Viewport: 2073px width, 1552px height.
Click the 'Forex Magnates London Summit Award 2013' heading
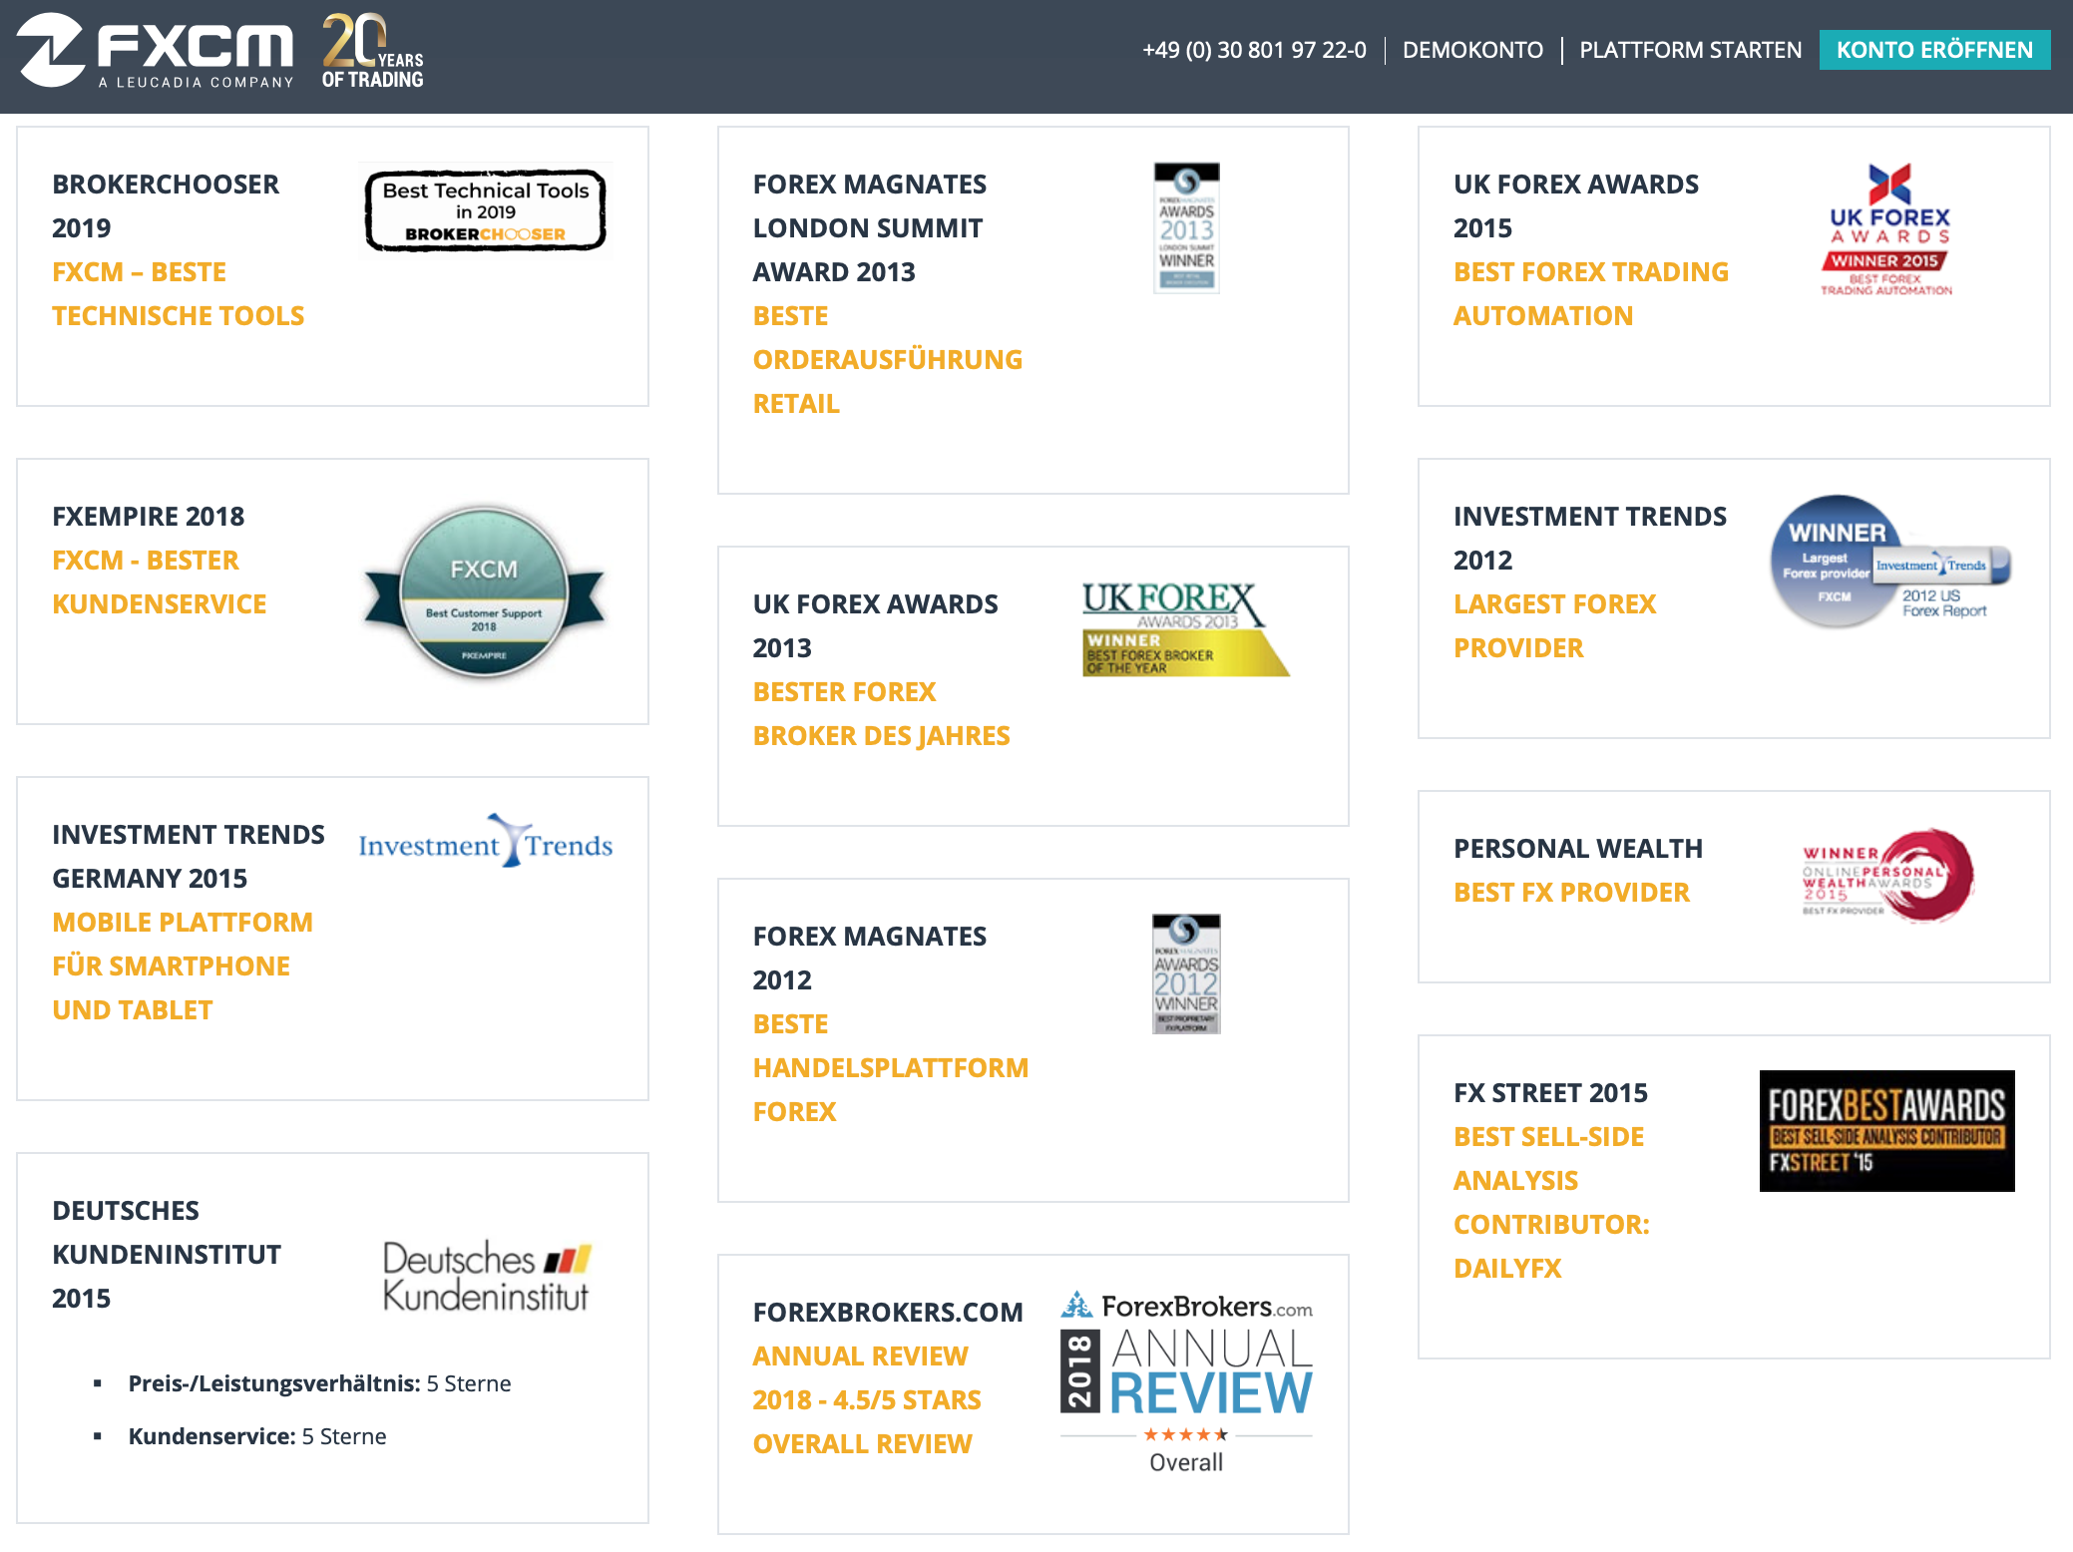click(x=870, y=228)
